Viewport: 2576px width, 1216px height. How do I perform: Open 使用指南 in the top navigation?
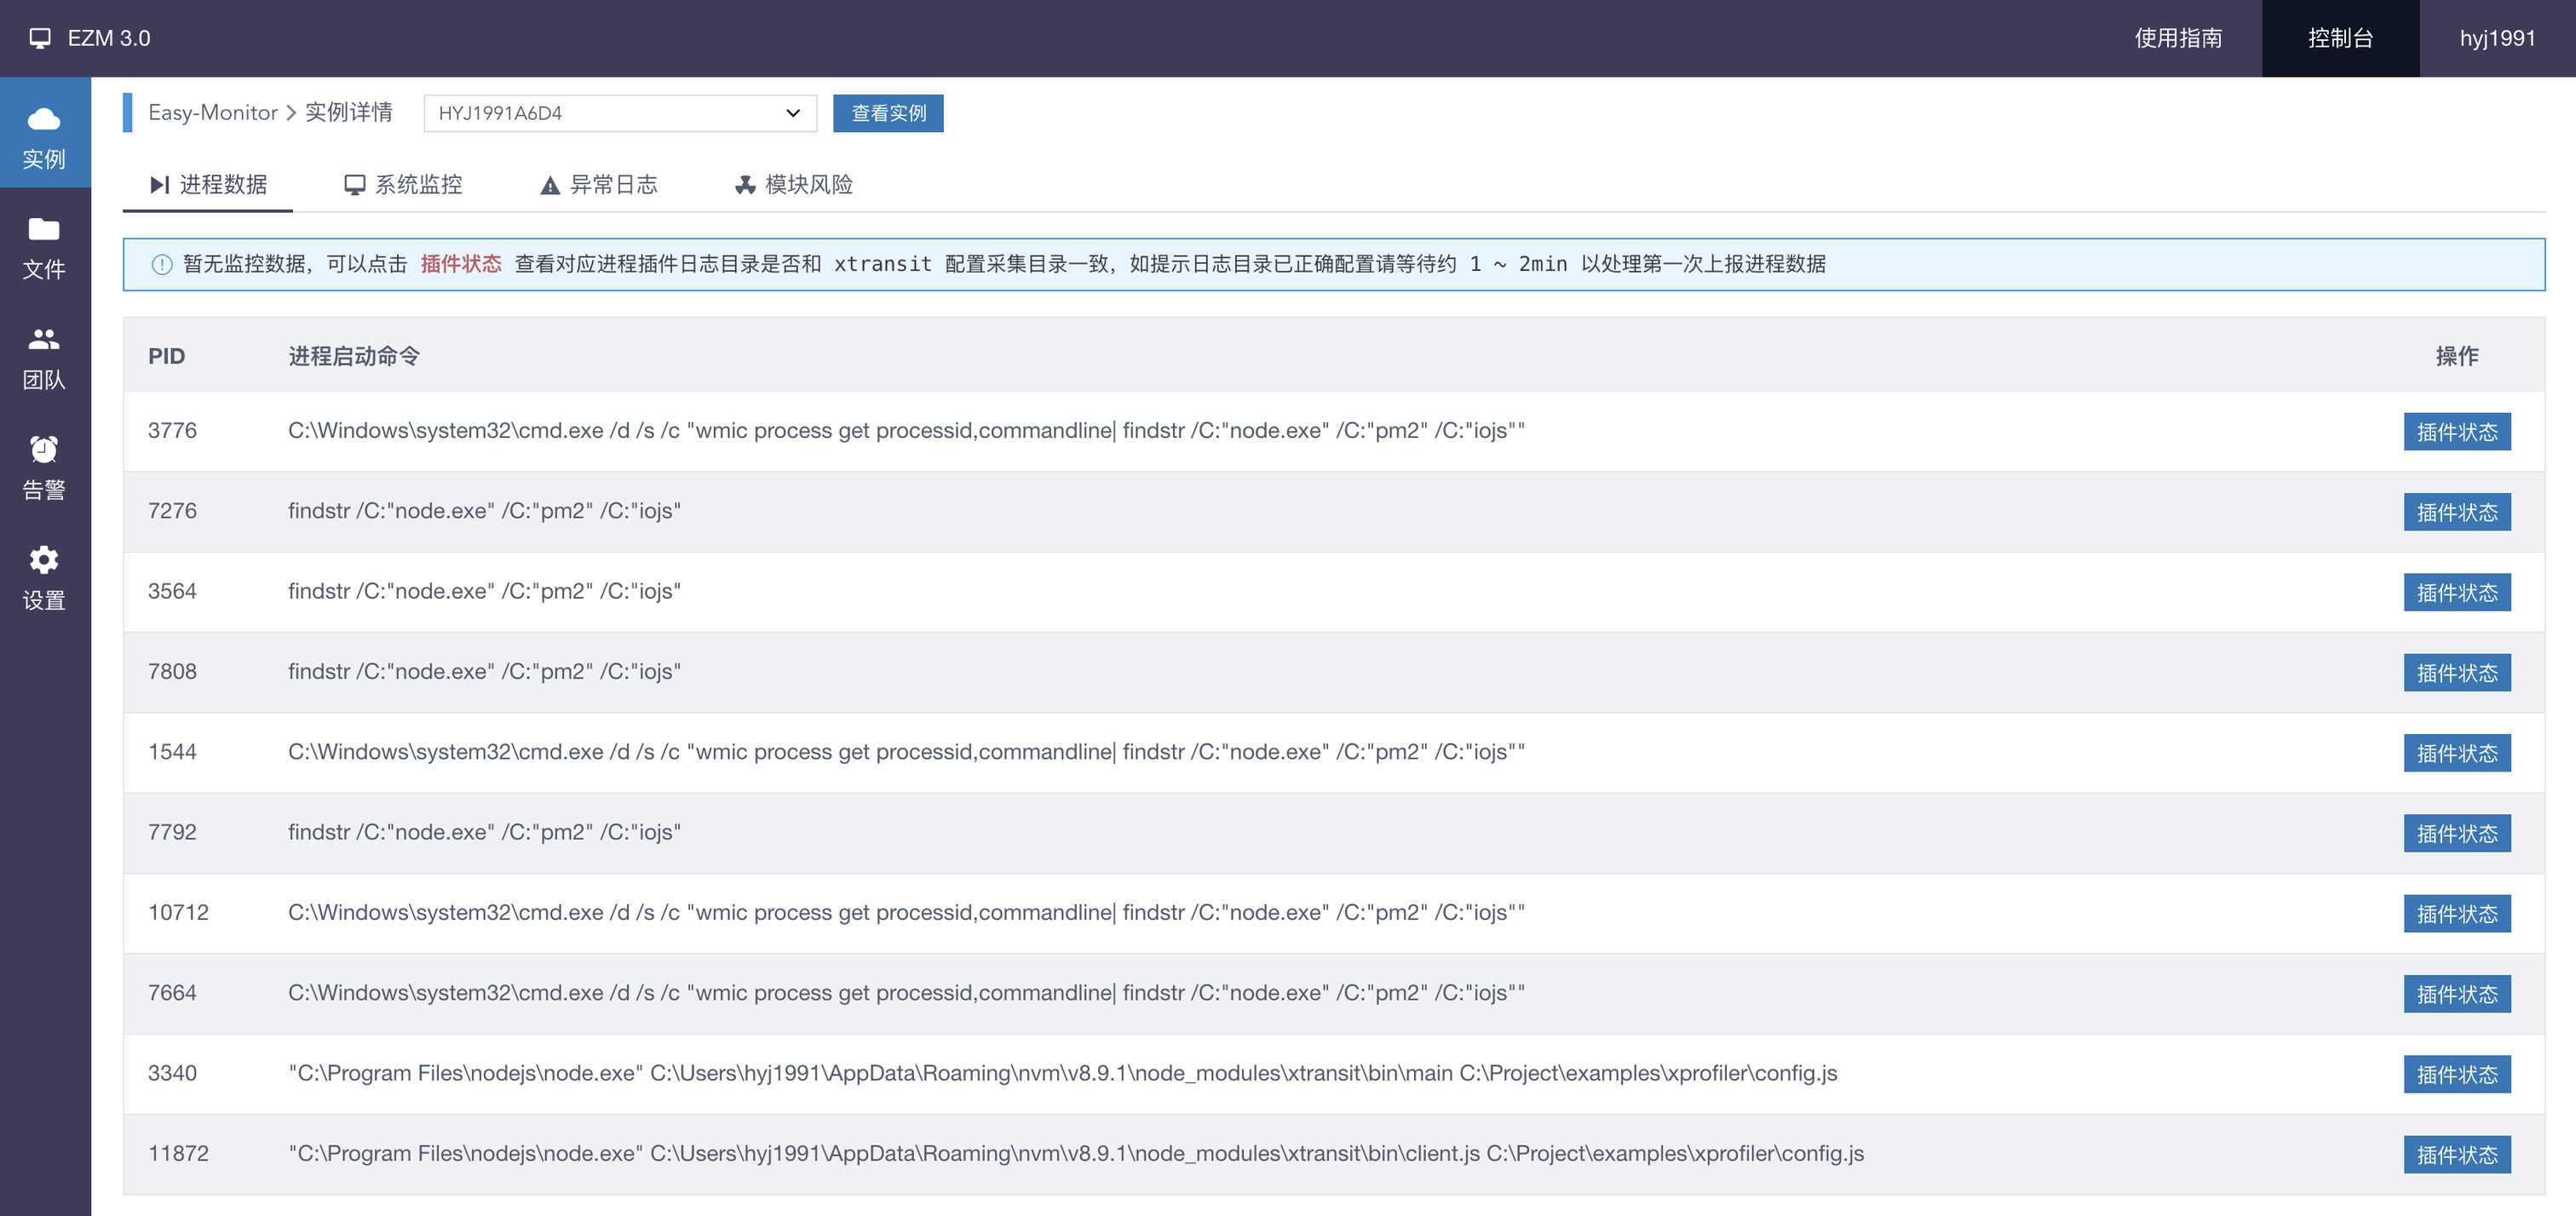click(2177, 38)
